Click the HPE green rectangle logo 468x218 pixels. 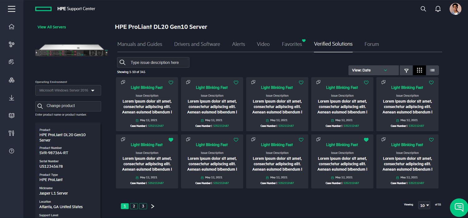click(43, 9)
